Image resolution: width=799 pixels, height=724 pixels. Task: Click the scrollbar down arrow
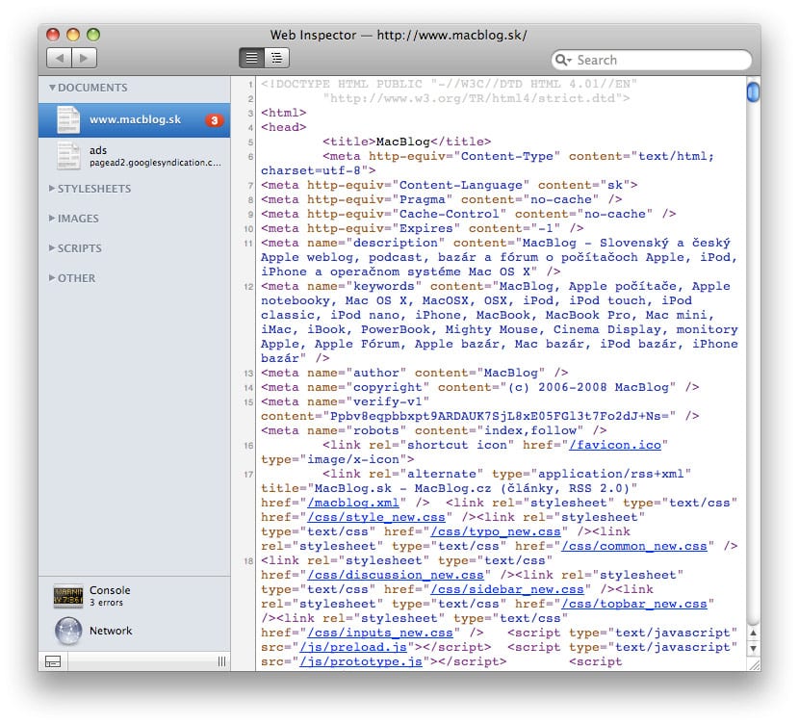click(753, 649)
